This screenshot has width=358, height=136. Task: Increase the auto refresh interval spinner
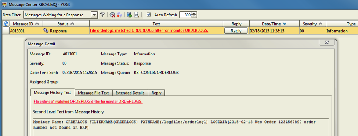pos(194,14)
